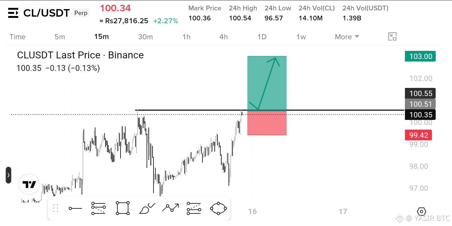Expand the left side panel arrow
The height and width of the screenshot is (226, 452).
click(8, 175)
